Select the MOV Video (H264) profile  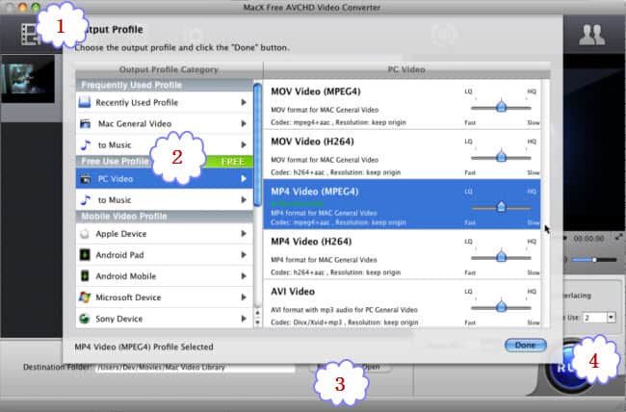402,154
